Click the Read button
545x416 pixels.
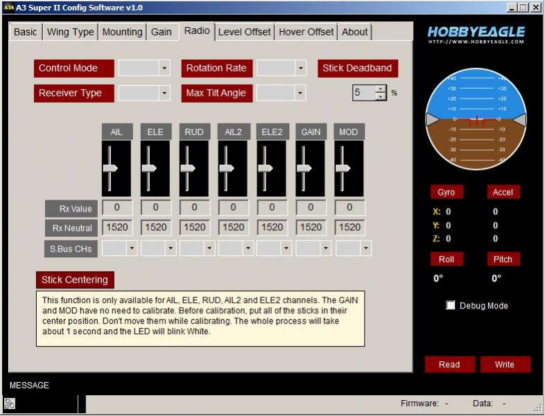tap(449, 365)
